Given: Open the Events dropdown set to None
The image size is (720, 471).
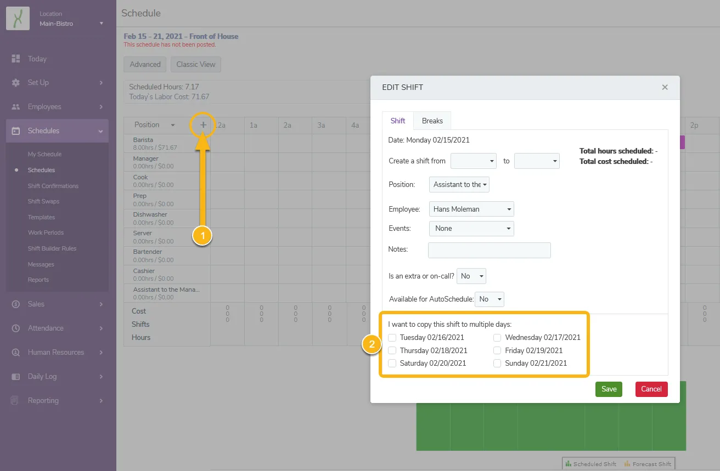Looking at the screenshot, I should [x=471, y=228].
